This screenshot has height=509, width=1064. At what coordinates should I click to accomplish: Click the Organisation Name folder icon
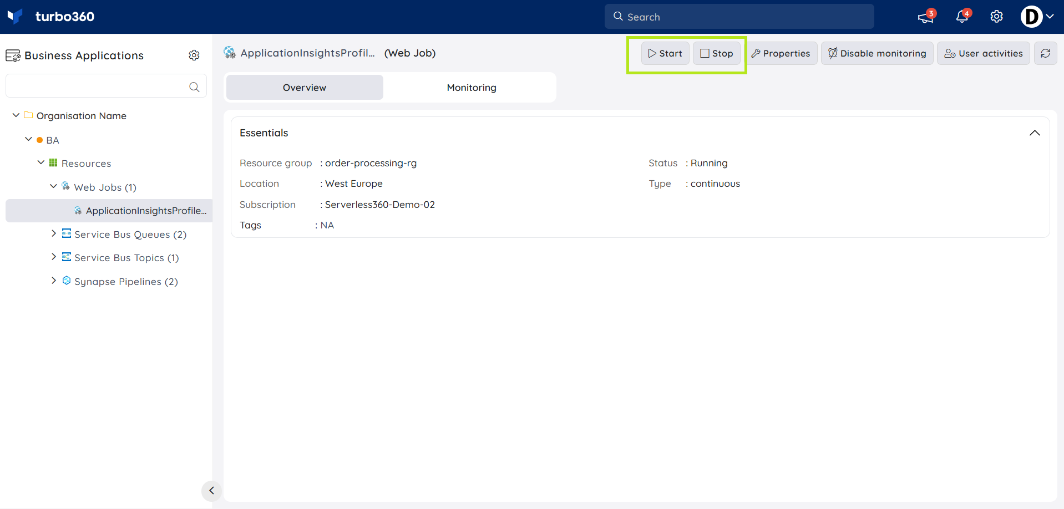coord(28,115)
